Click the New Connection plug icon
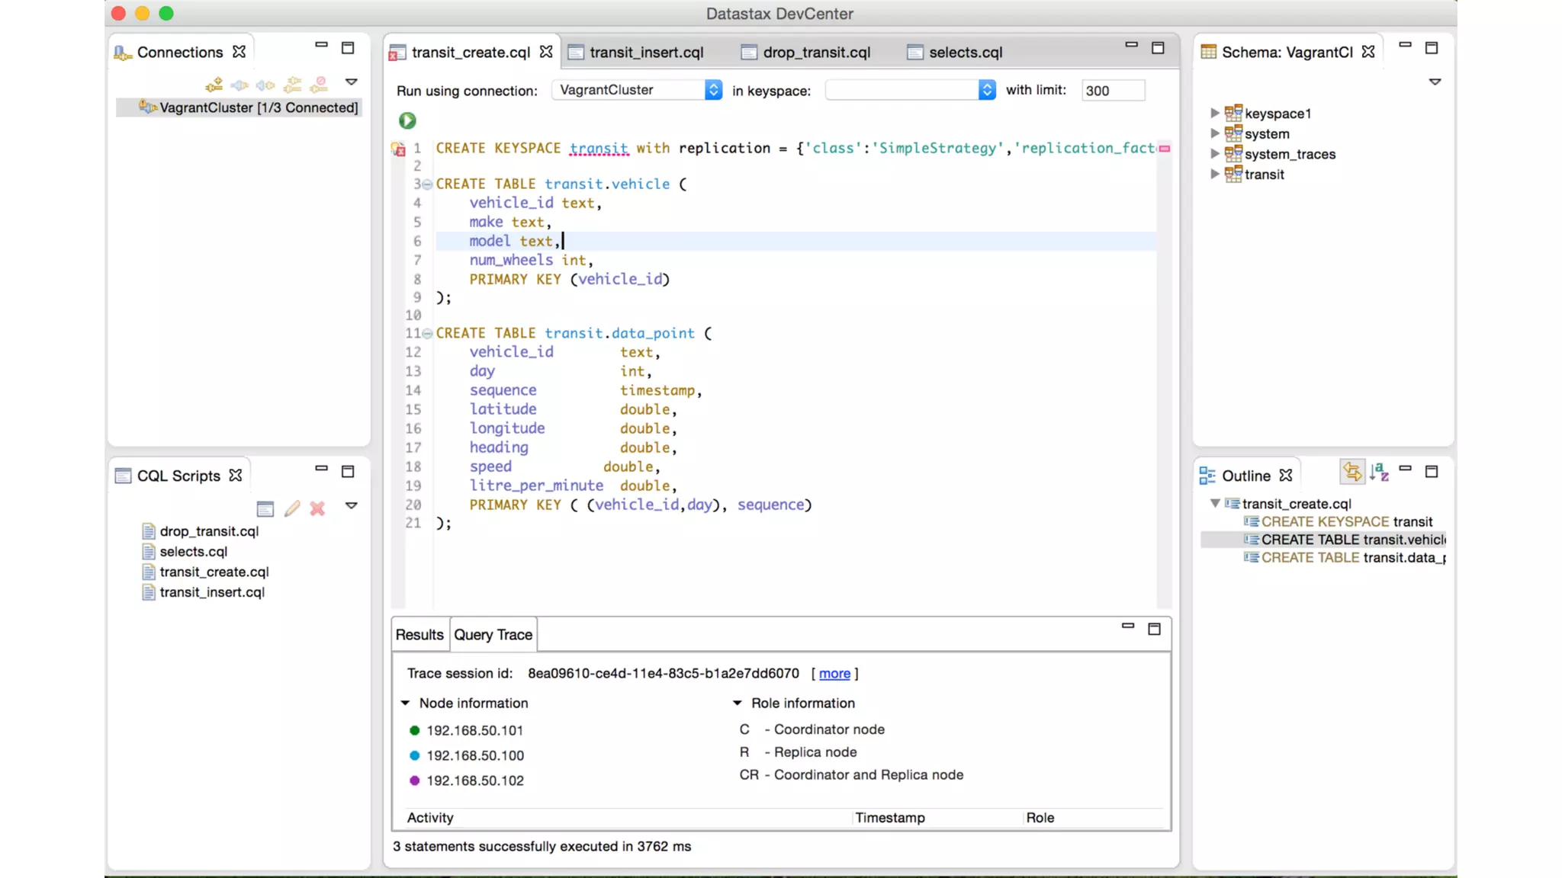1562x878 pixels. click(214, 84)
